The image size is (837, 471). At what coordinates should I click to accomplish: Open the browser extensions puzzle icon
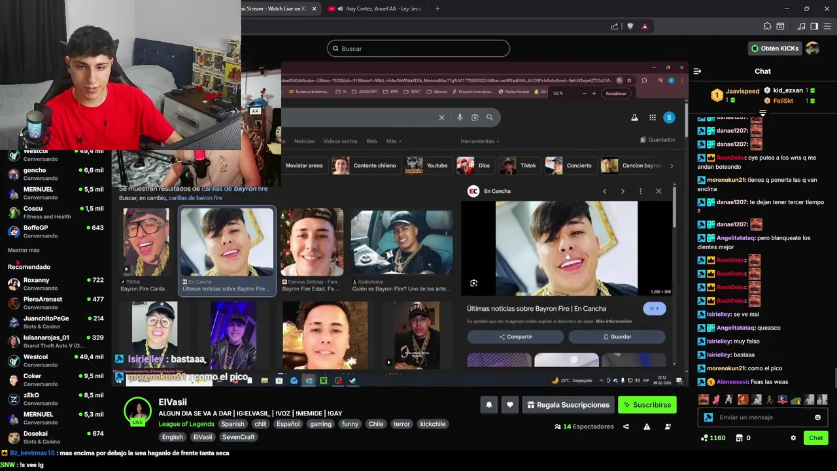click(x=767, y=26)
